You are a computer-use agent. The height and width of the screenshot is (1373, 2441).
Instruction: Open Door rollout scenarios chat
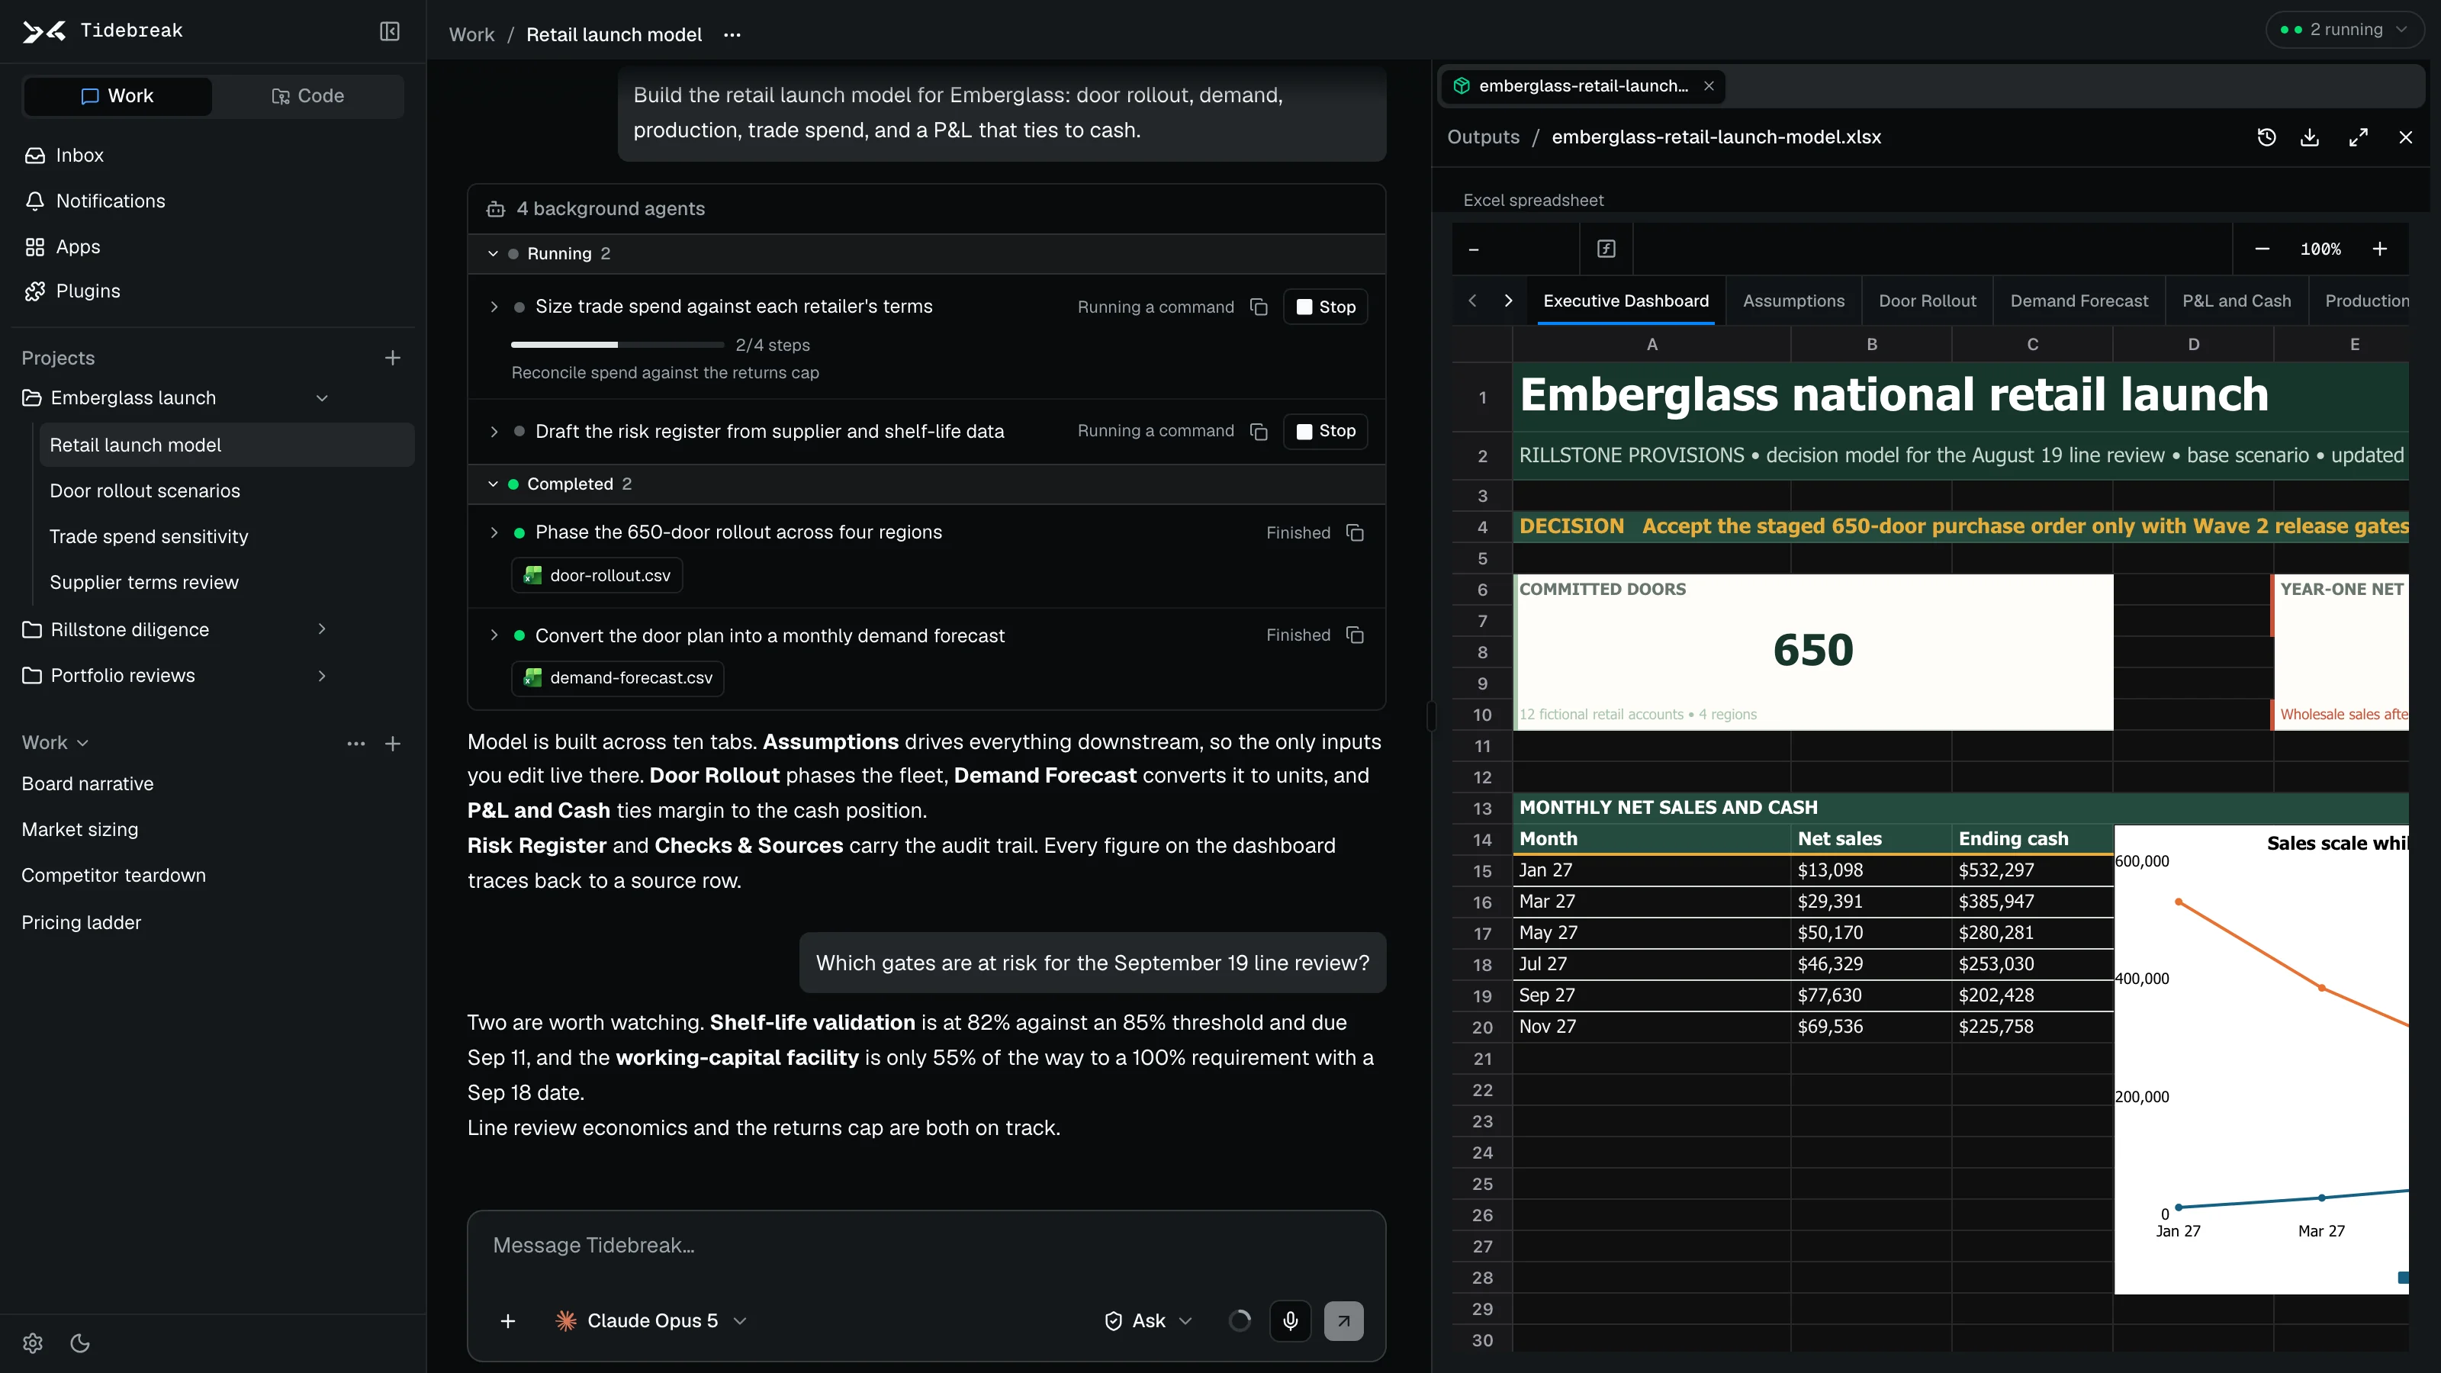pos(227,490)
